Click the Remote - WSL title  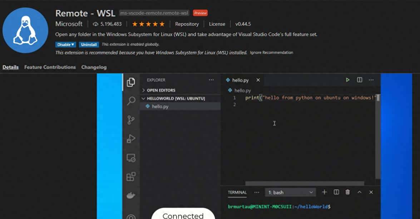click(85, 13)
